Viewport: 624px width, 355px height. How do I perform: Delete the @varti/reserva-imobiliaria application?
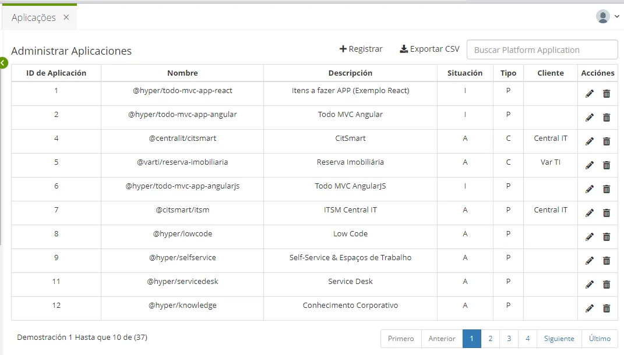[607, 165]
